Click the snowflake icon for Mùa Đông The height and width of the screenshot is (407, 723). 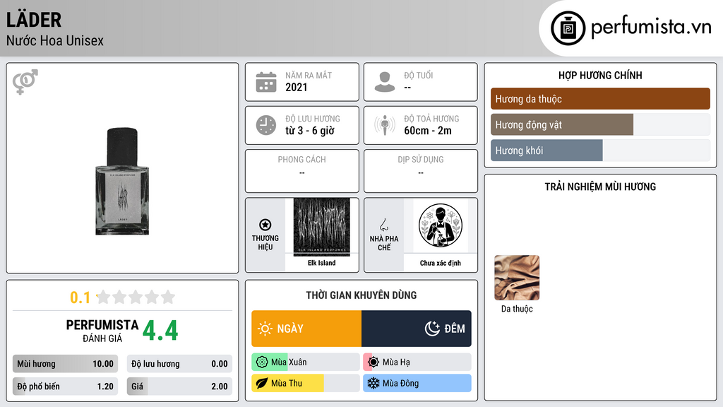click(373, 383)
